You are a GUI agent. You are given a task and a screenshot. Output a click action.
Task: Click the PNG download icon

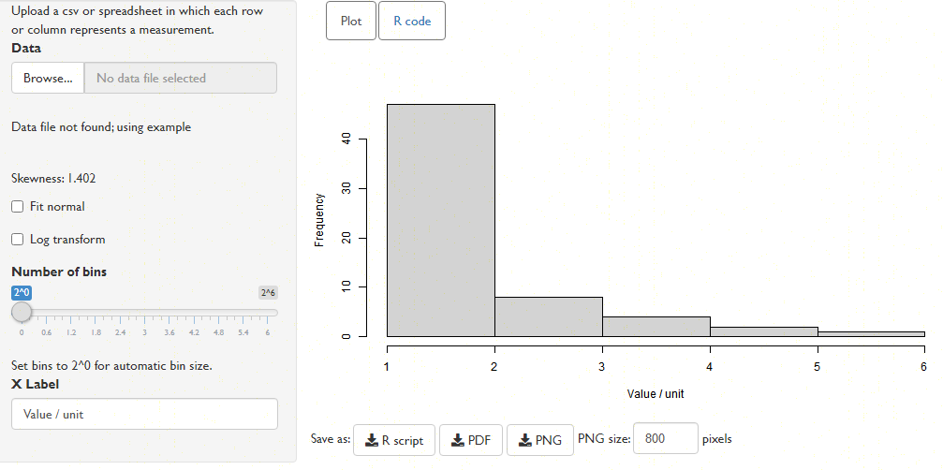point(525,440)
